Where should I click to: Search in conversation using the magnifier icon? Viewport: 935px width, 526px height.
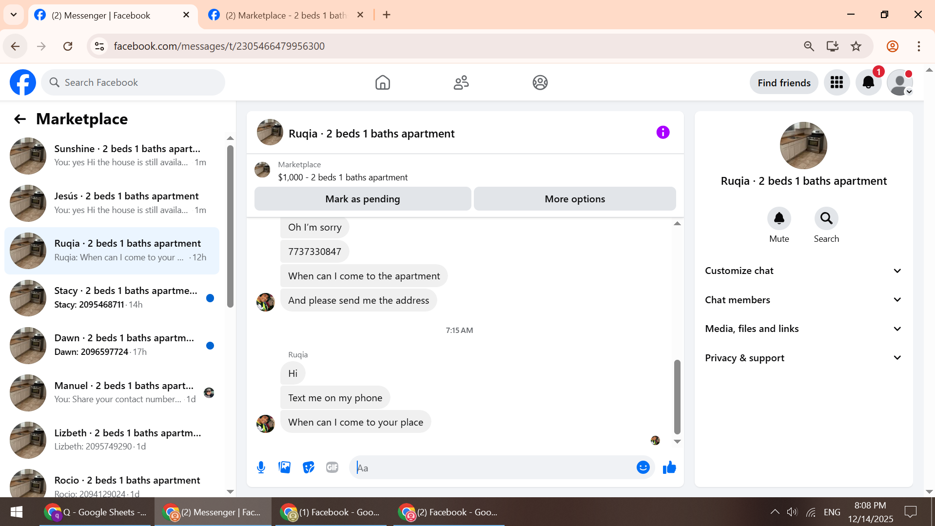pyautogui.click(x=826, y=218)
